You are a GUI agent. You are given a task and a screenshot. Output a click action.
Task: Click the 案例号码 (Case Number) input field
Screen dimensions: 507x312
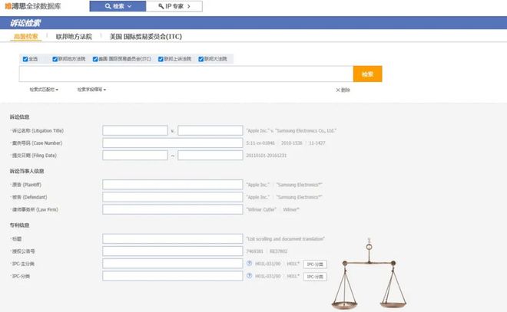coord(173,143)
